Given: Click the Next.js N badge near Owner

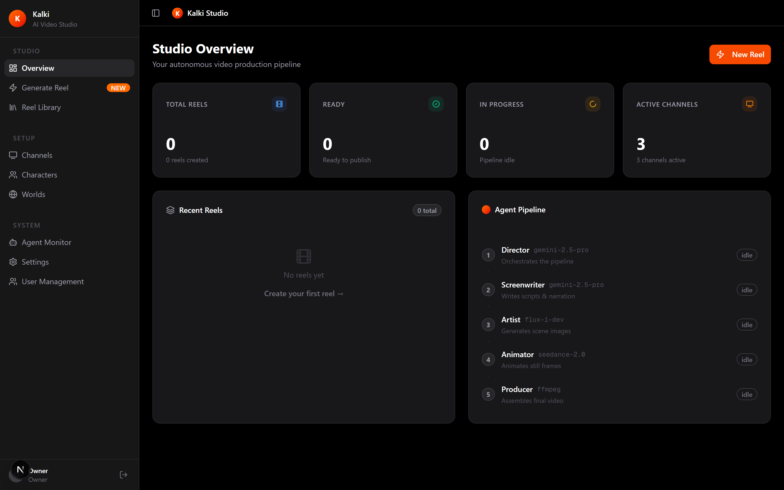Looking at the screenshot, I should pyautogui.click(x=20, y=469).
